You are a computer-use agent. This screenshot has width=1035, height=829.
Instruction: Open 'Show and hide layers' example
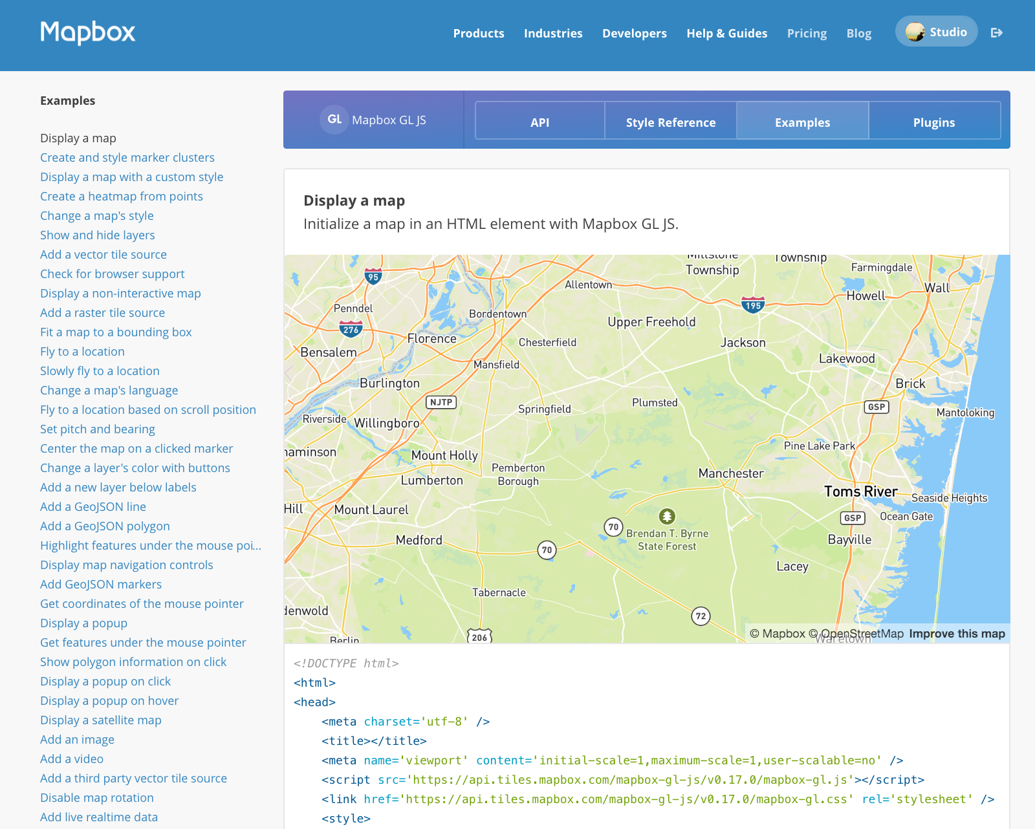tap(98, 235)
